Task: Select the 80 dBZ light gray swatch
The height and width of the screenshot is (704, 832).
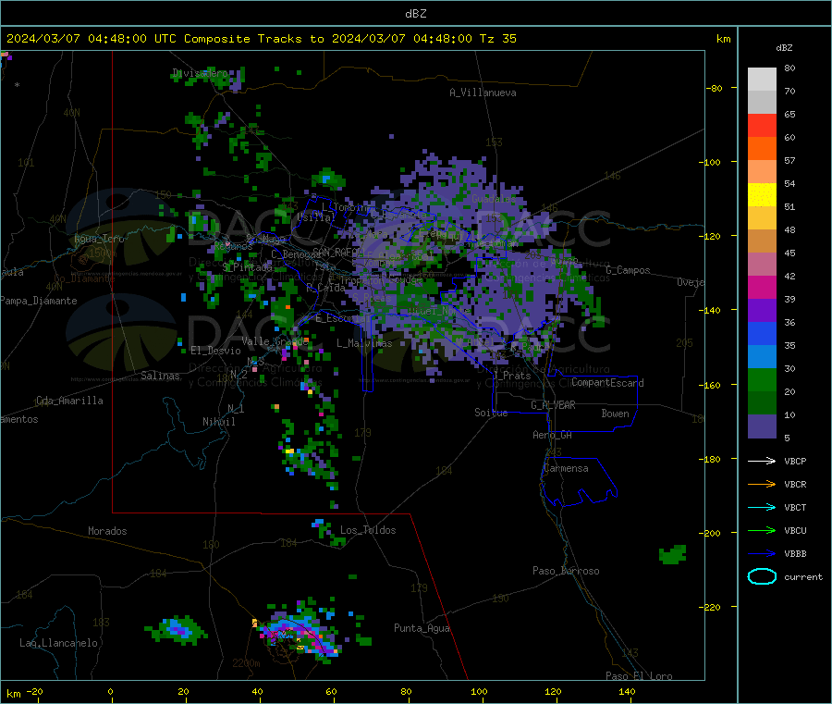Action: click(x=762, y=80)
